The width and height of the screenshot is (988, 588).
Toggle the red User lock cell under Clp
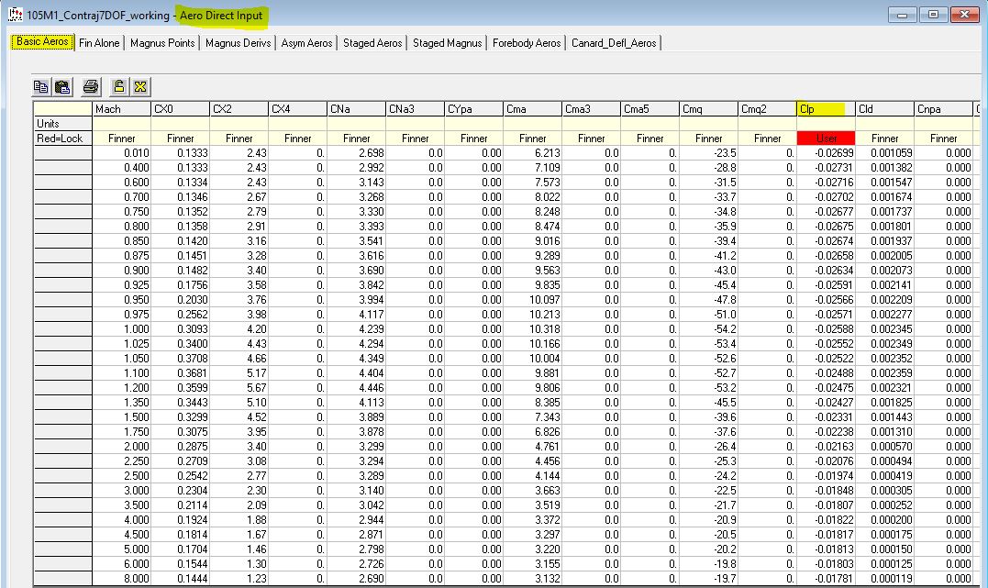(826, 139)
